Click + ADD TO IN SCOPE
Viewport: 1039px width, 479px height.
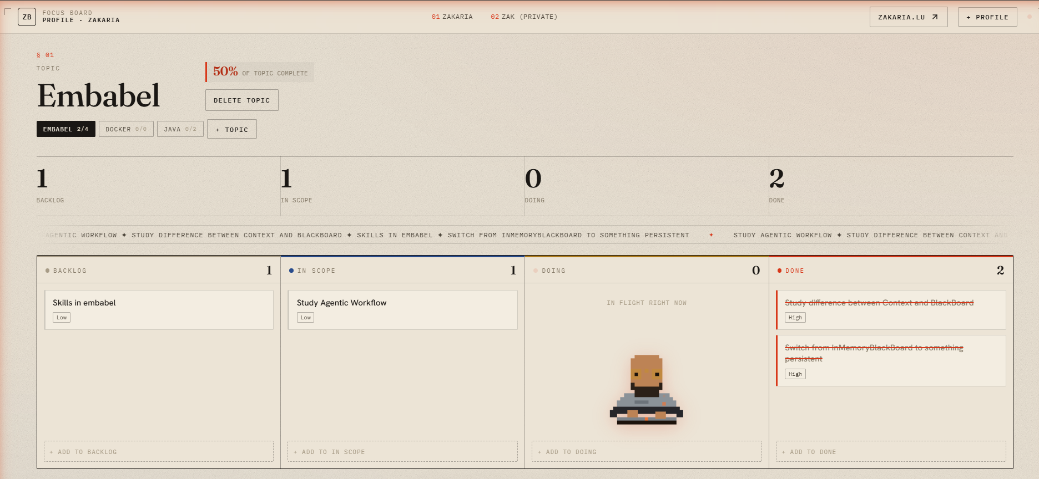click(x=403, y=451)
